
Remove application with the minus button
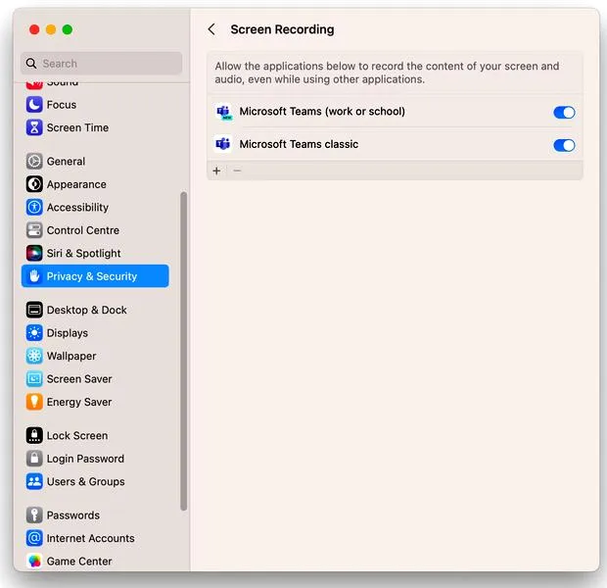[237, 171]
